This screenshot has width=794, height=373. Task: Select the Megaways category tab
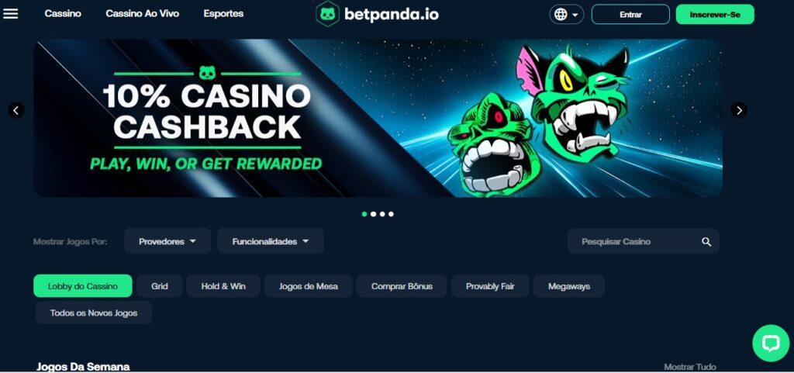(568, 286)
